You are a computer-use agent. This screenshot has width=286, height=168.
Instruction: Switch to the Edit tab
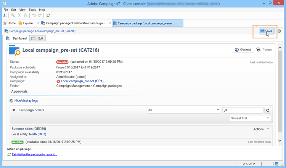click(x=38, y=38)
